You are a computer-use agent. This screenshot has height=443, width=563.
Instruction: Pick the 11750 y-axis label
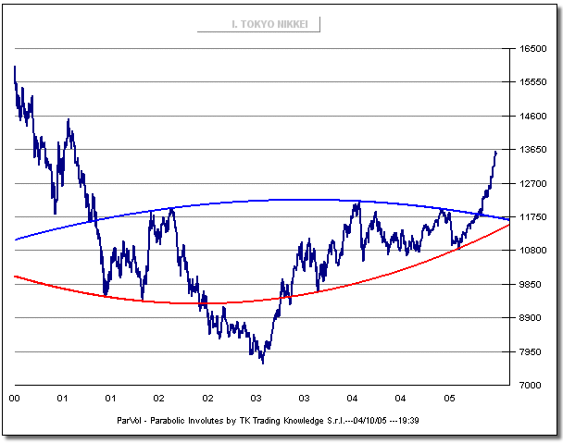tap(532, 217)
